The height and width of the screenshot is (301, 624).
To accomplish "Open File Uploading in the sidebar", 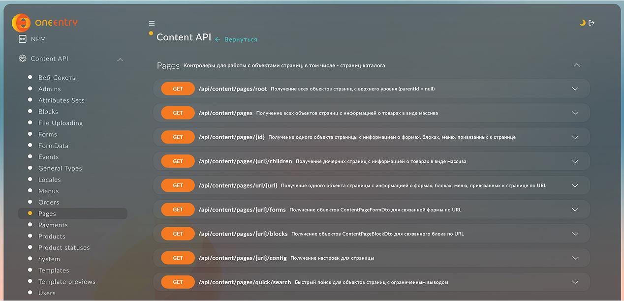I will pos(61,123).
